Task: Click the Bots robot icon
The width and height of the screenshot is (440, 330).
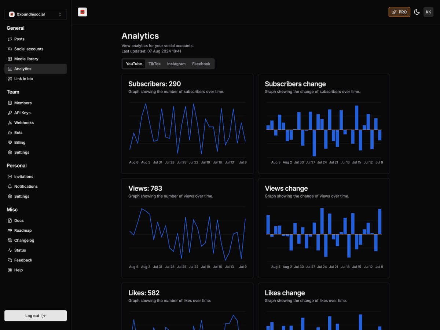Action: click(x=10, y=132)
